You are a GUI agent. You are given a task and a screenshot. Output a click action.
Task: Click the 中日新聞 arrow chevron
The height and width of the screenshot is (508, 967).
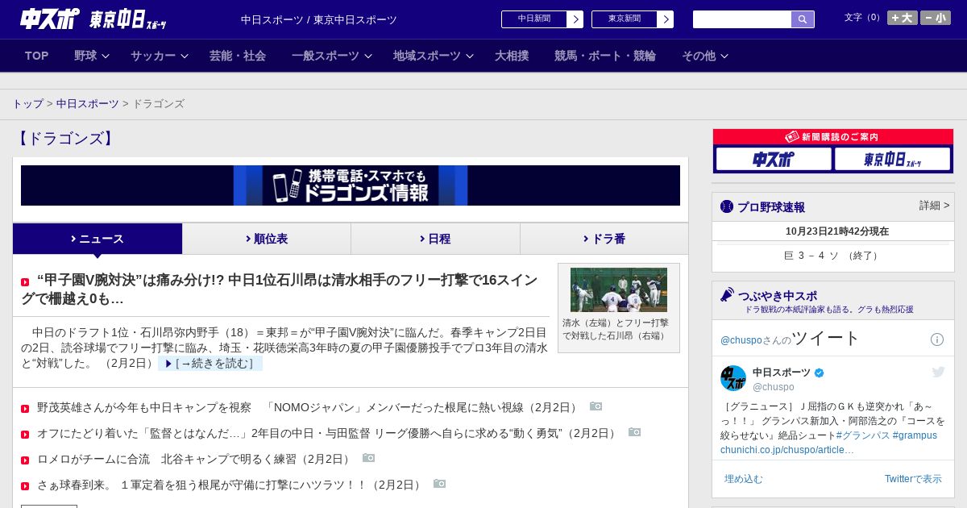tap(575, 19)
